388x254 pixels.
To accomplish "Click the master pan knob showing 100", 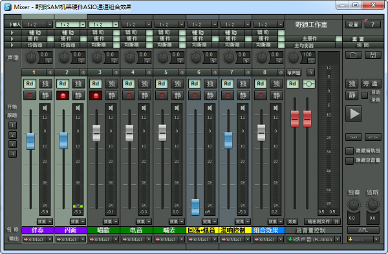I will click(294, 58).
